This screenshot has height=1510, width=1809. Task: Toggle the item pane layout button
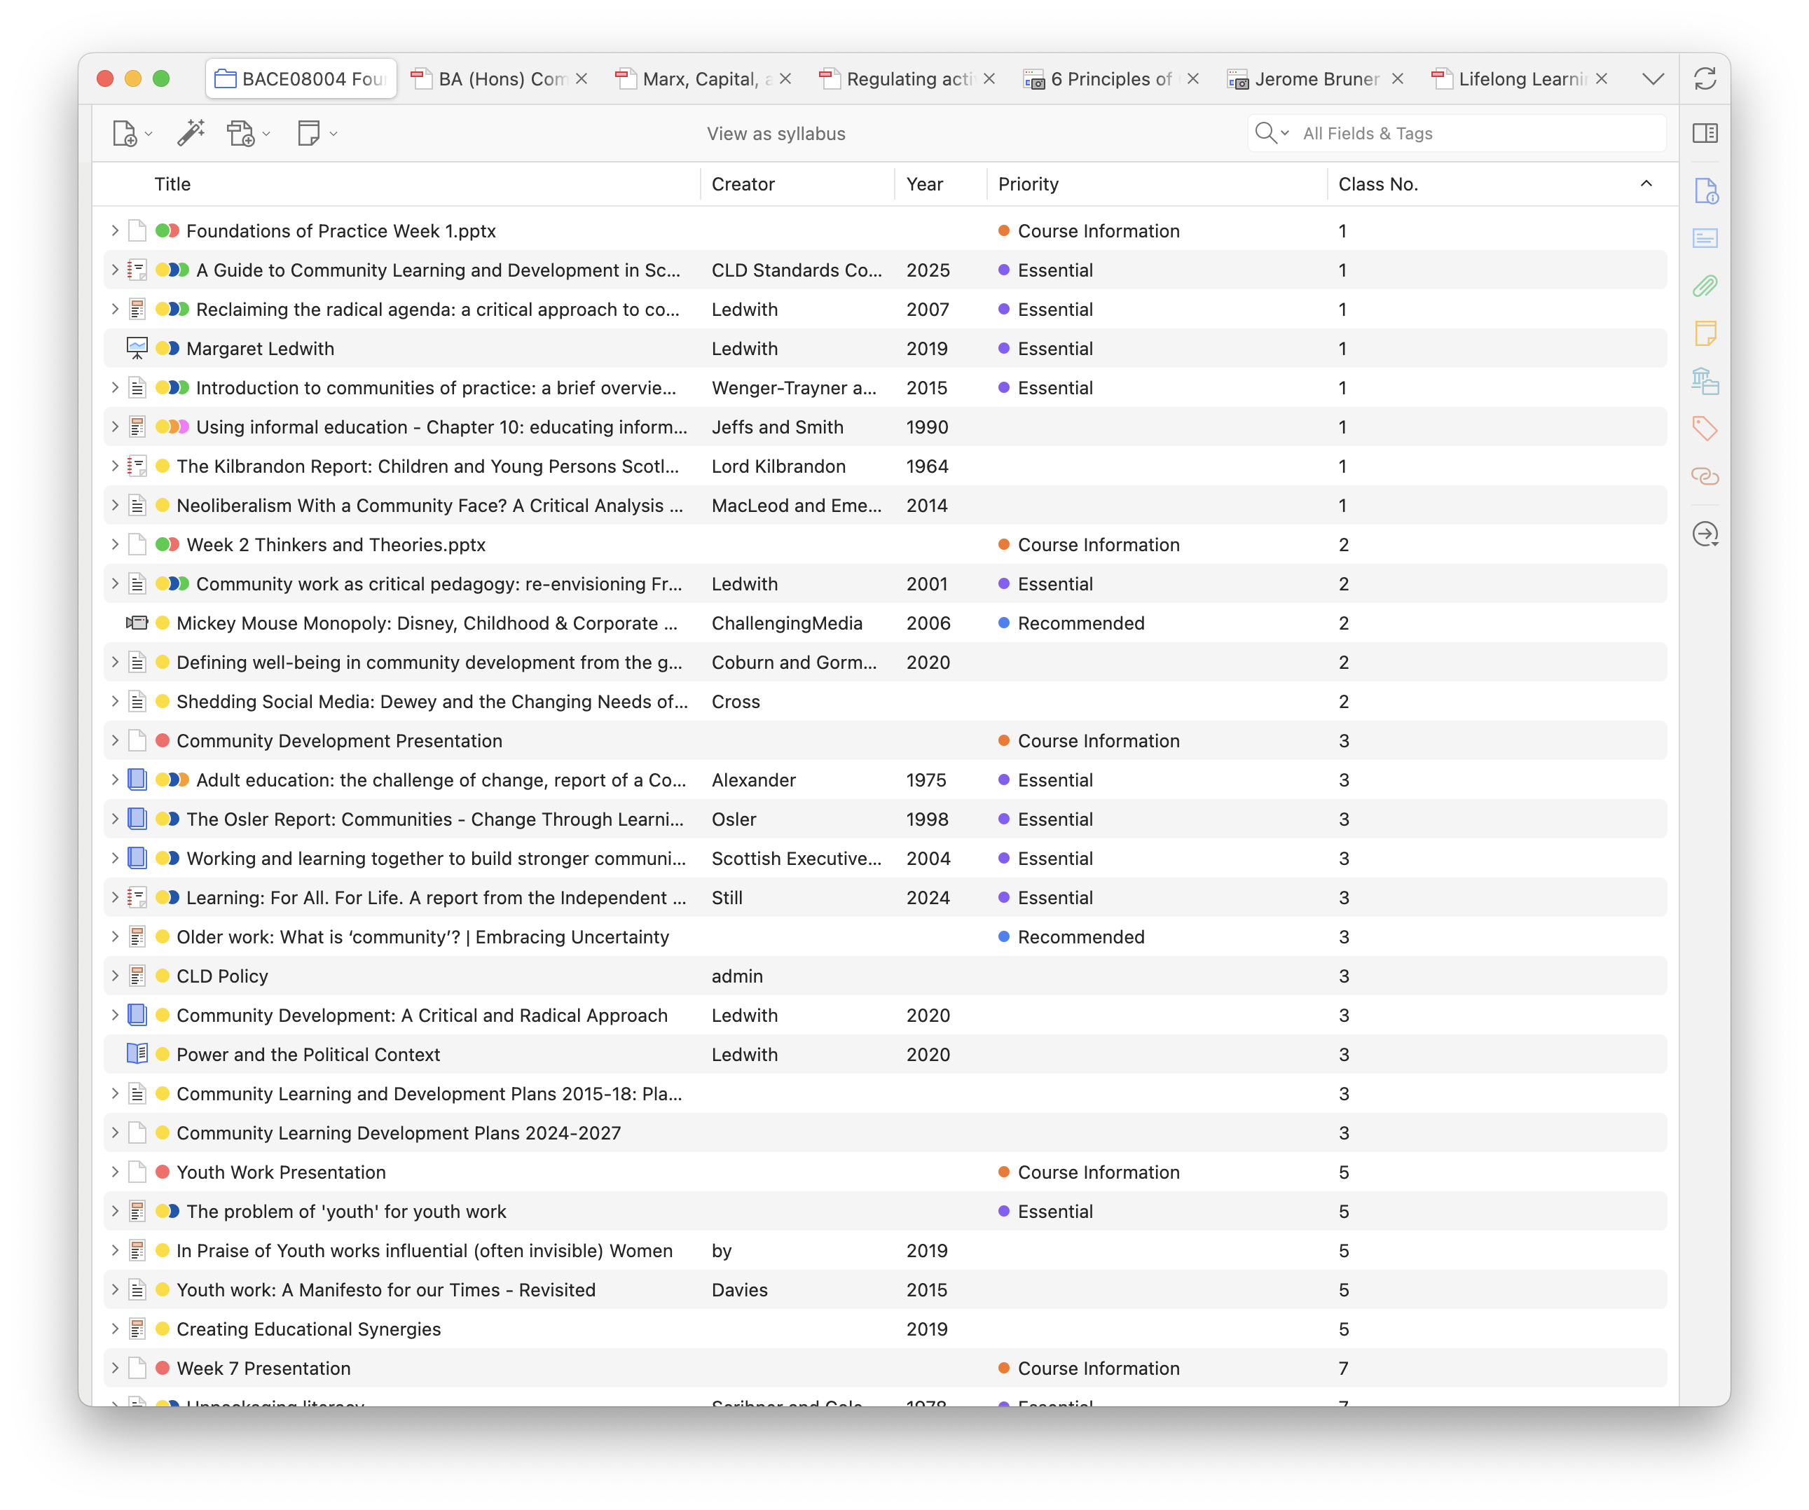(x=1705, y=134)
